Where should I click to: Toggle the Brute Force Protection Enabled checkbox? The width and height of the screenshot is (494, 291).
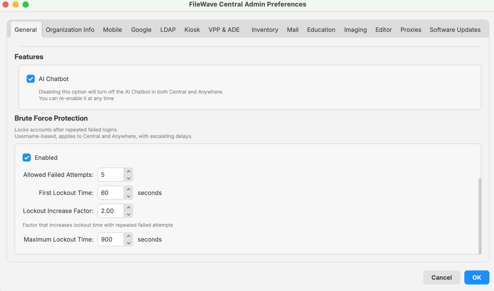click(27, 158)
